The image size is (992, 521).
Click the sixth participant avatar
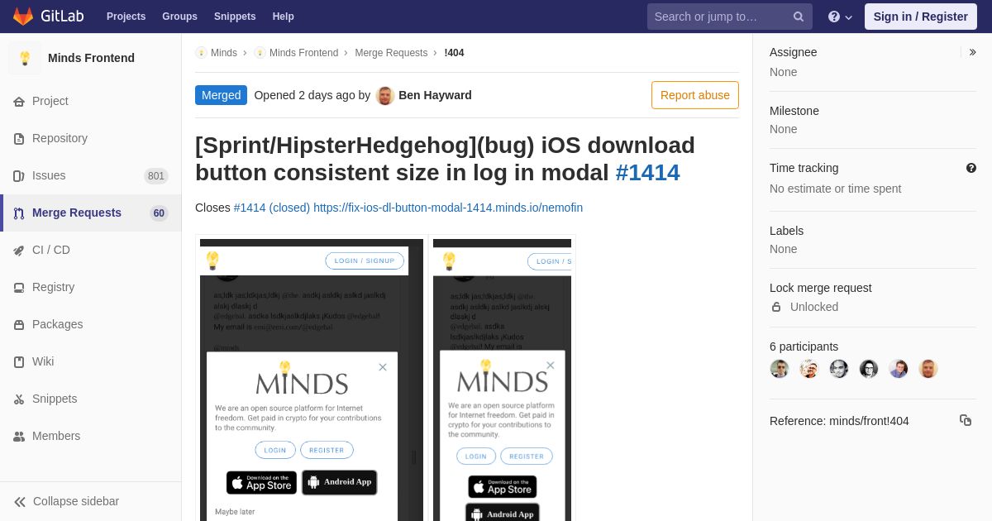(x=928, y=369)
